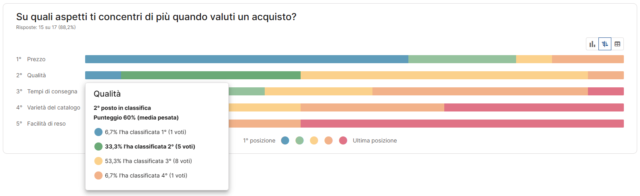Image resolution: width=640 pixels, height=196 pixels.
Task: Click the orange segment of Tempi di consegna bar
Action: [x=480, y=91]
